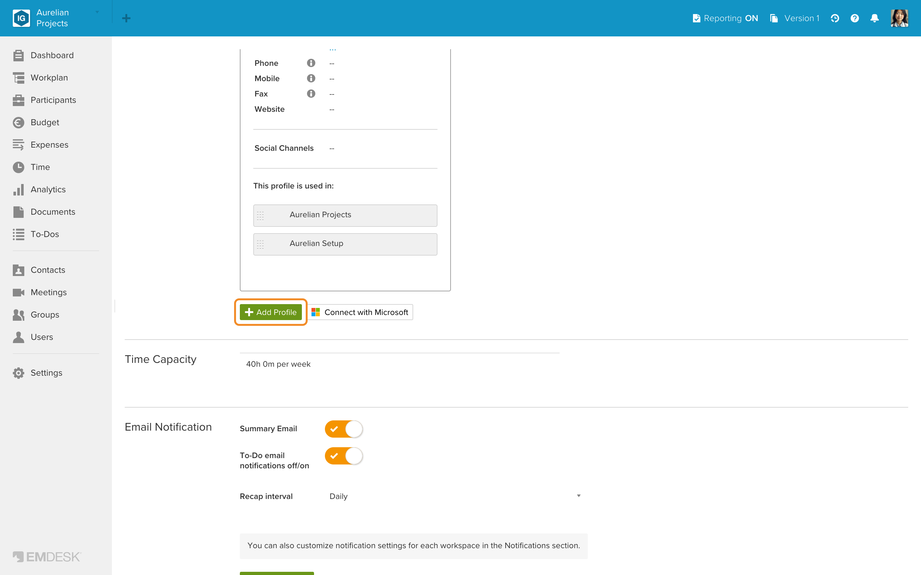Click the Contacts sidebar icon
921x575 pixels.
[18, 270]
